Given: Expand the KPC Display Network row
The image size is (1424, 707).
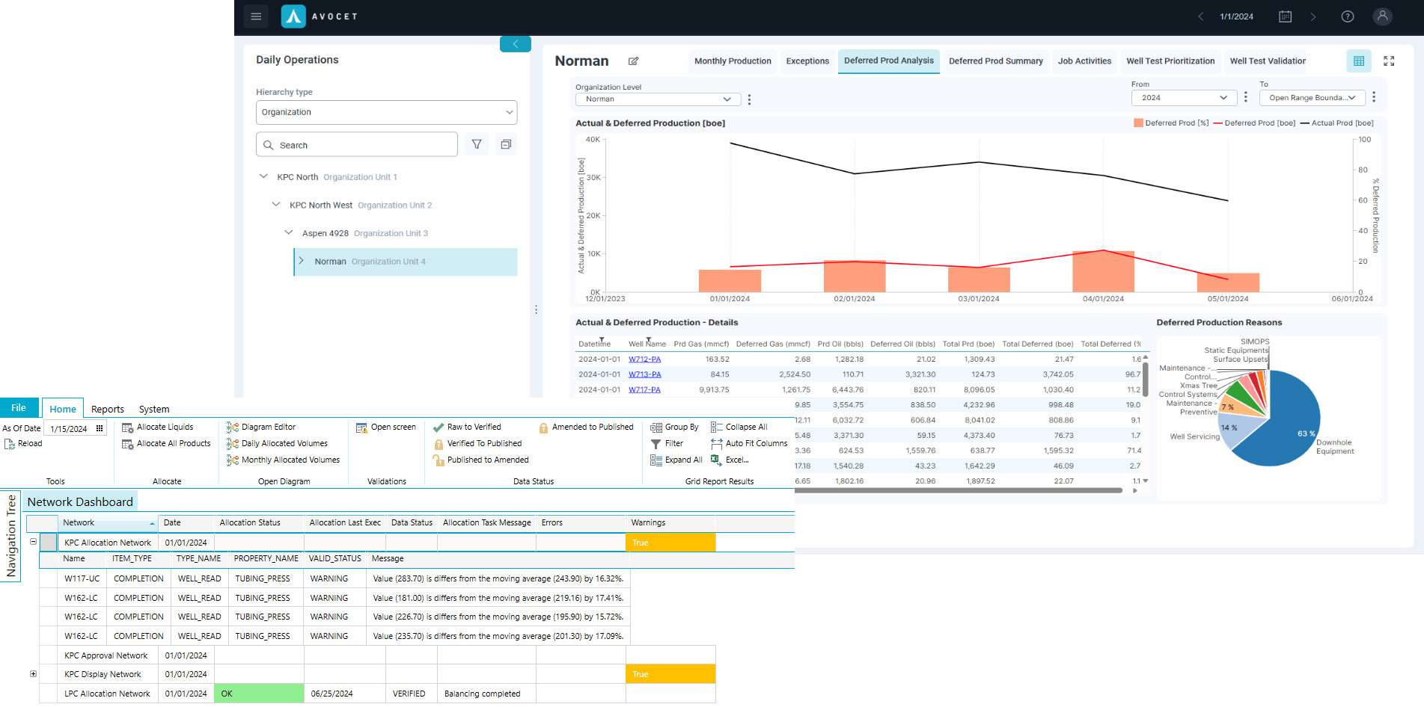Looking at the screenshot, I should click(x=33, y=673).
